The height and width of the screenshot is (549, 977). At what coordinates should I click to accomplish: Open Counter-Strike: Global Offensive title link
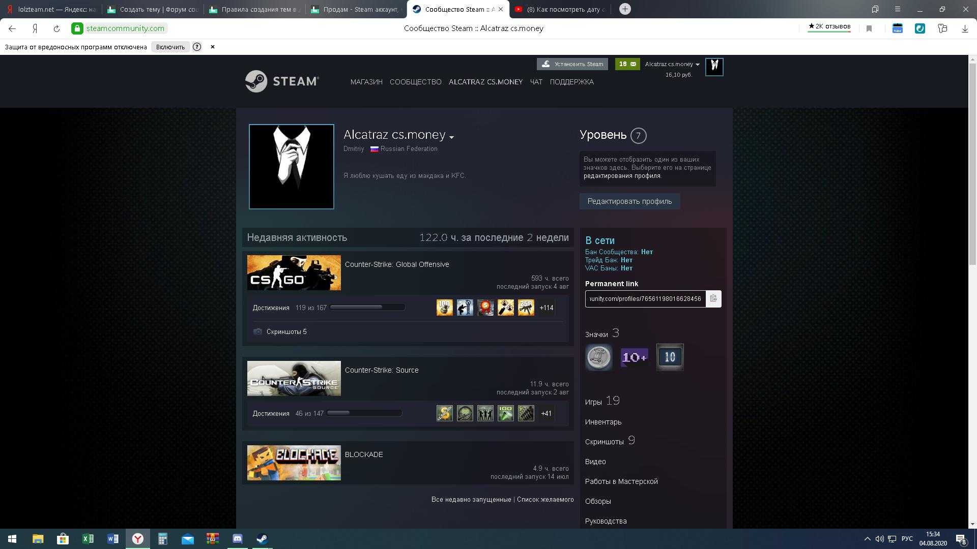397,264
